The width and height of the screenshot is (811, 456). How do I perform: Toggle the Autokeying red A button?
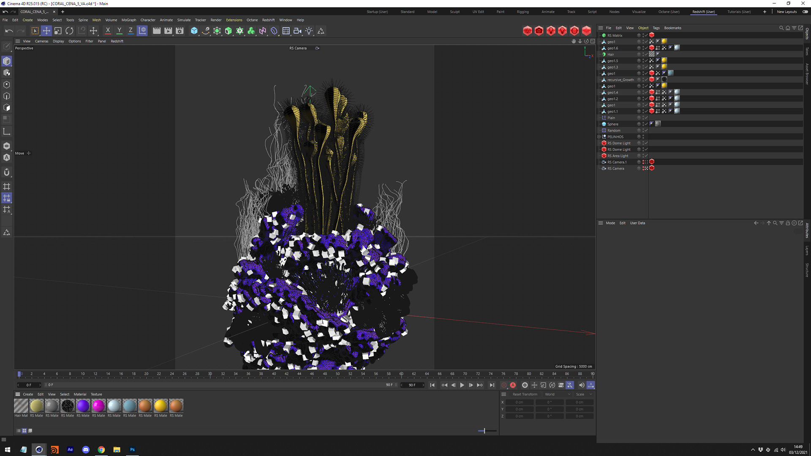tap(513, 385)
